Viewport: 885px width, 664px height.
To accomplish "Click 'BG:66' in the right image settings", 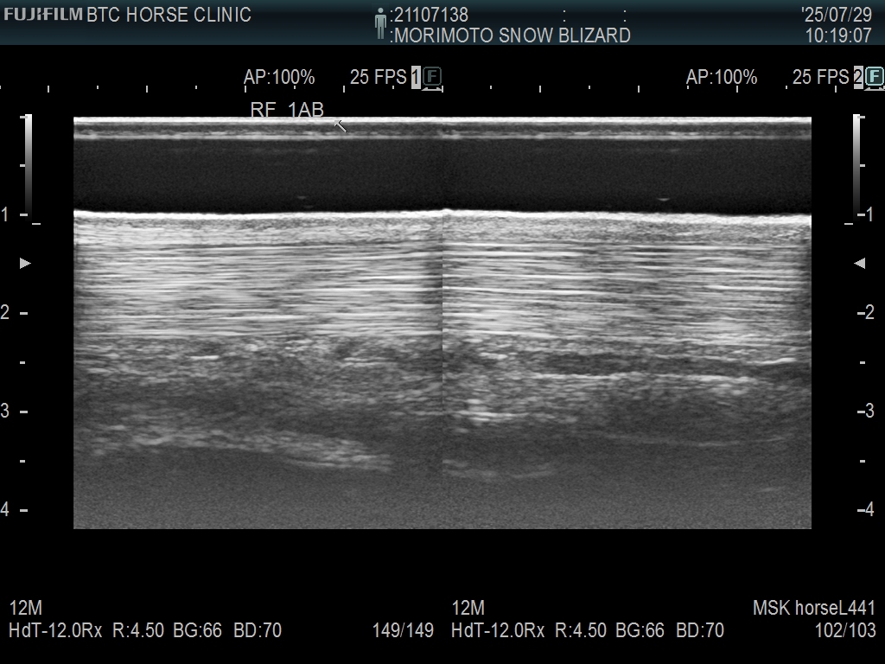I will pos(640,630).
